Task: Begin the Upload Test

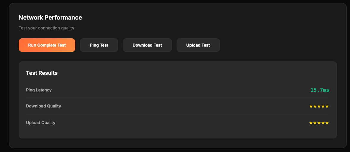Action: (198, 45)
